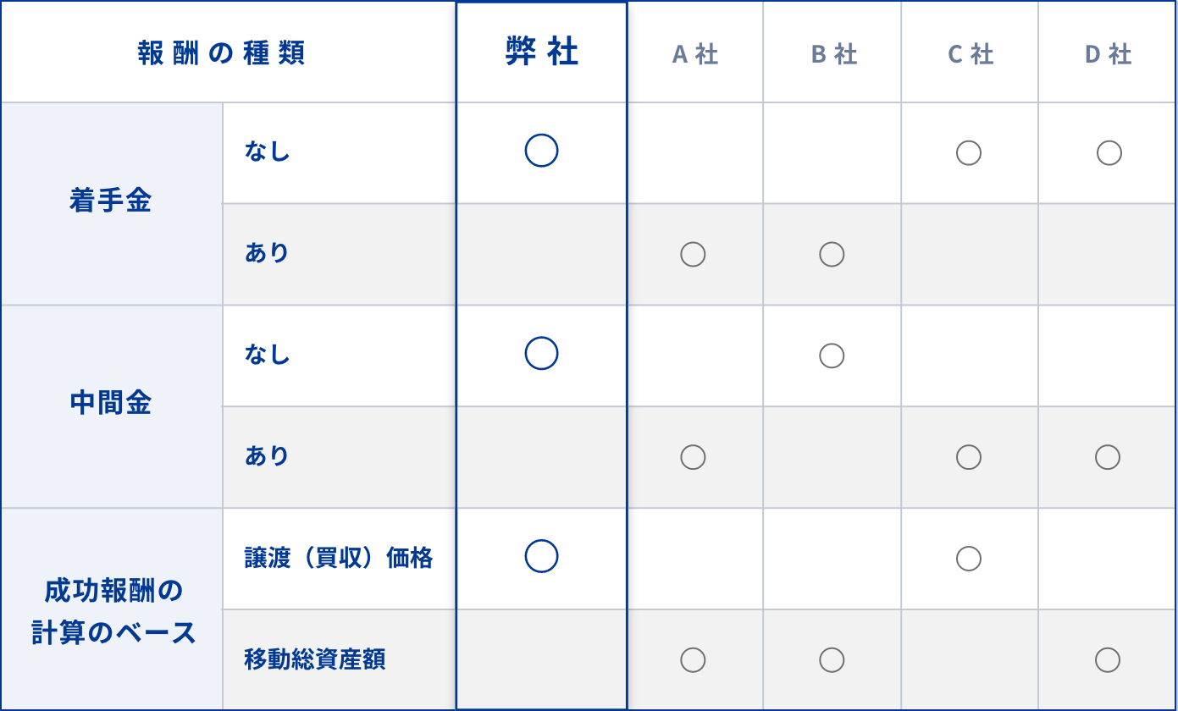Click the B社 circle in 着手金 あり row
This screenshot has width=1178, height=711.
coord(832,254)
